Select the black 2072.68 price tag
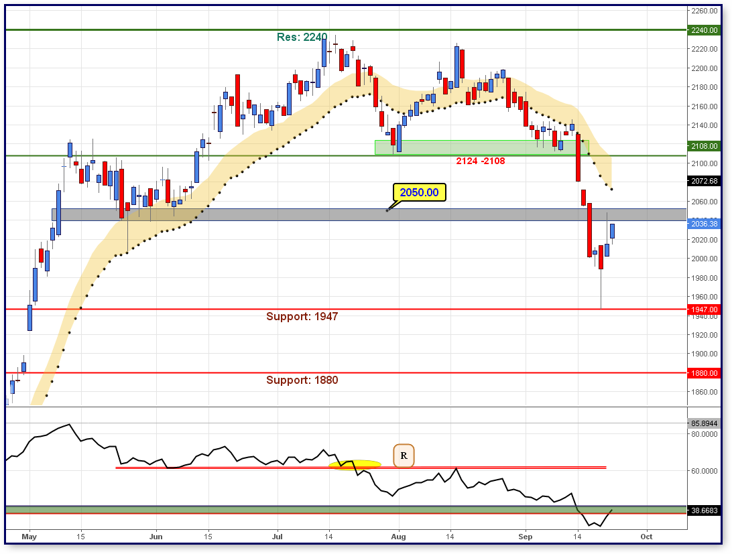Image resolution: width=732 pixels, height=554 pixels. click(x=704, y=181)
